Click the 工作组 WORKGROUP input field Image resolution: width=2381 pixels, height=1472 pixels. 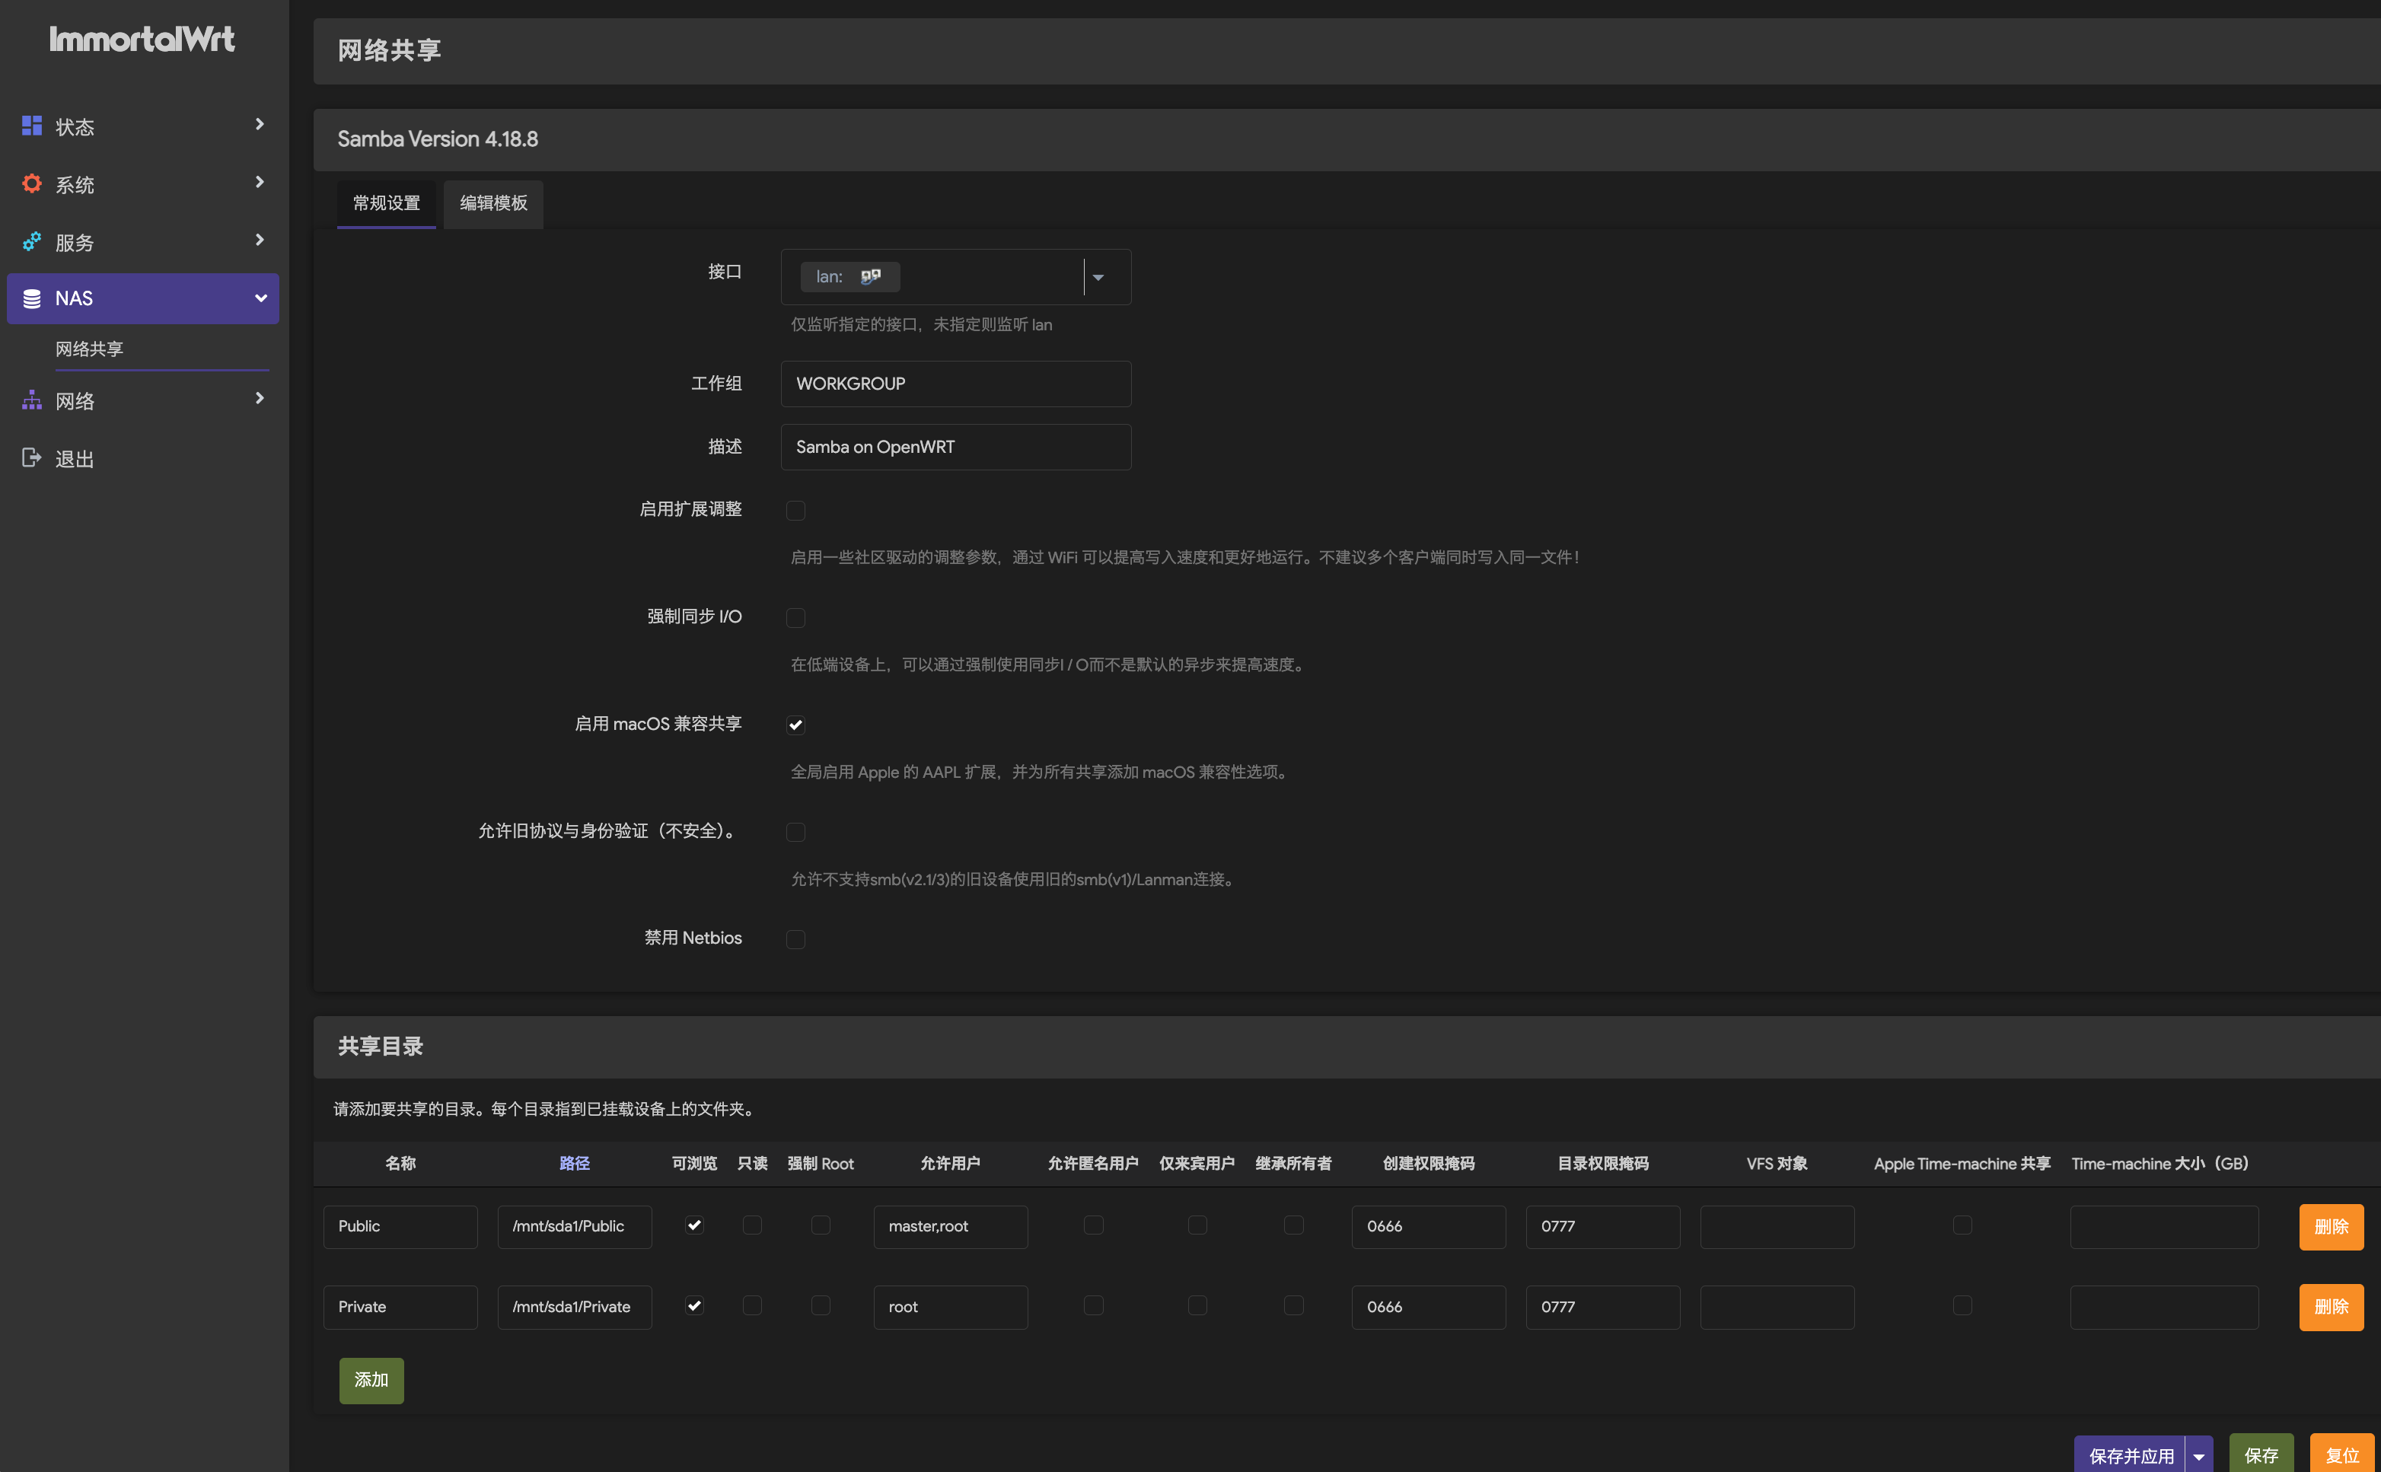coord(955,384)
